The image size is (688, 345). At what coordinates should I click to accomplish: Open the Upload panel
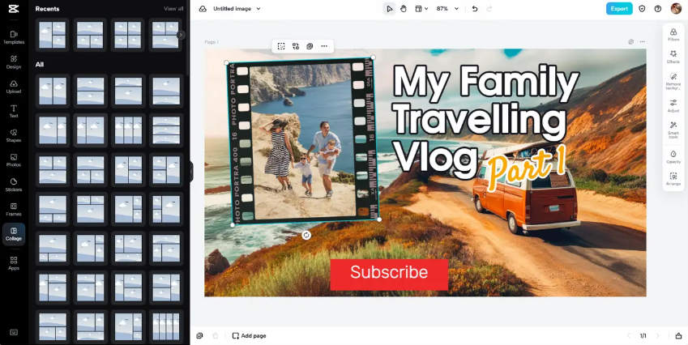click(14, 87)
